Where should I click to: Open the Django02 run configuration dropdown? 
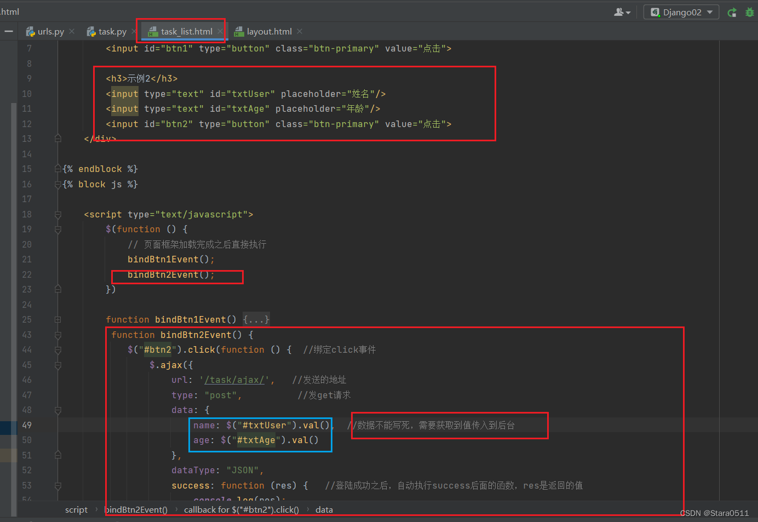(681, 12)
